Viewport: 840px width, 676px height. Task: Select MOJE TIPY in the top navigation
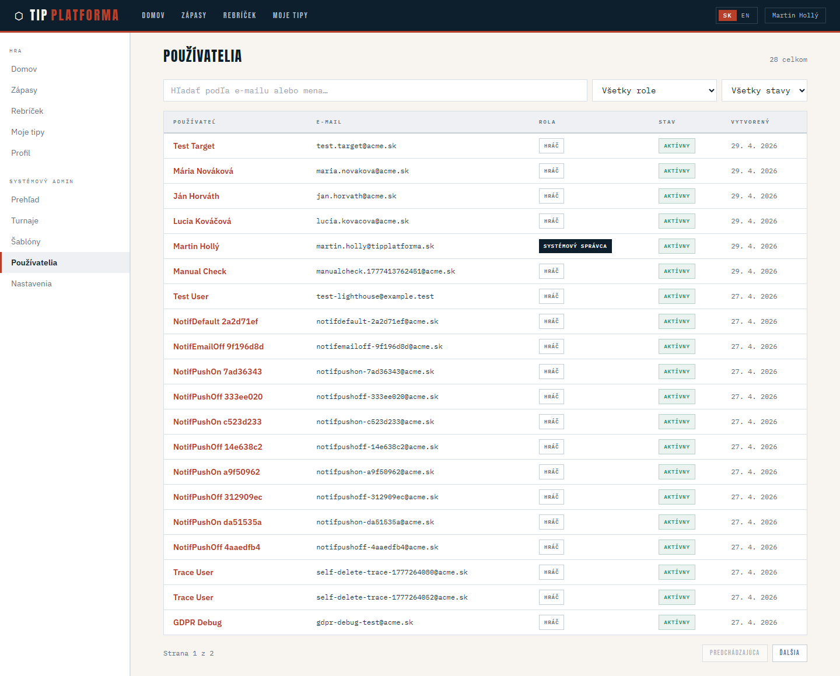tap(290, 15)
